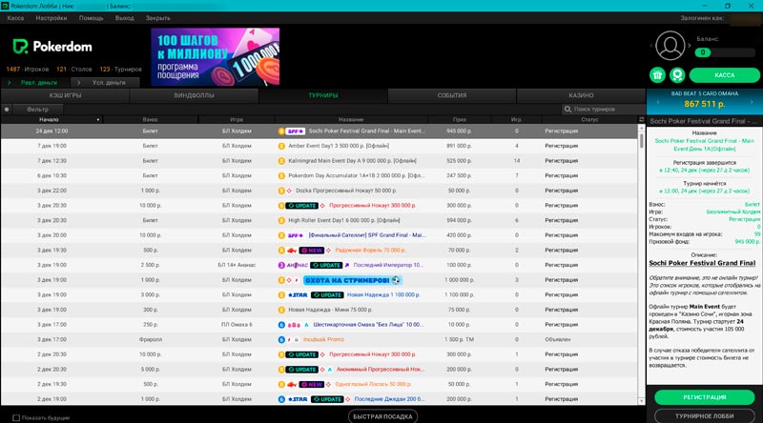This screenshot has height=423, width=763.
Task: Open the 'Настройки' menu
Action: [x=51, y=18]
